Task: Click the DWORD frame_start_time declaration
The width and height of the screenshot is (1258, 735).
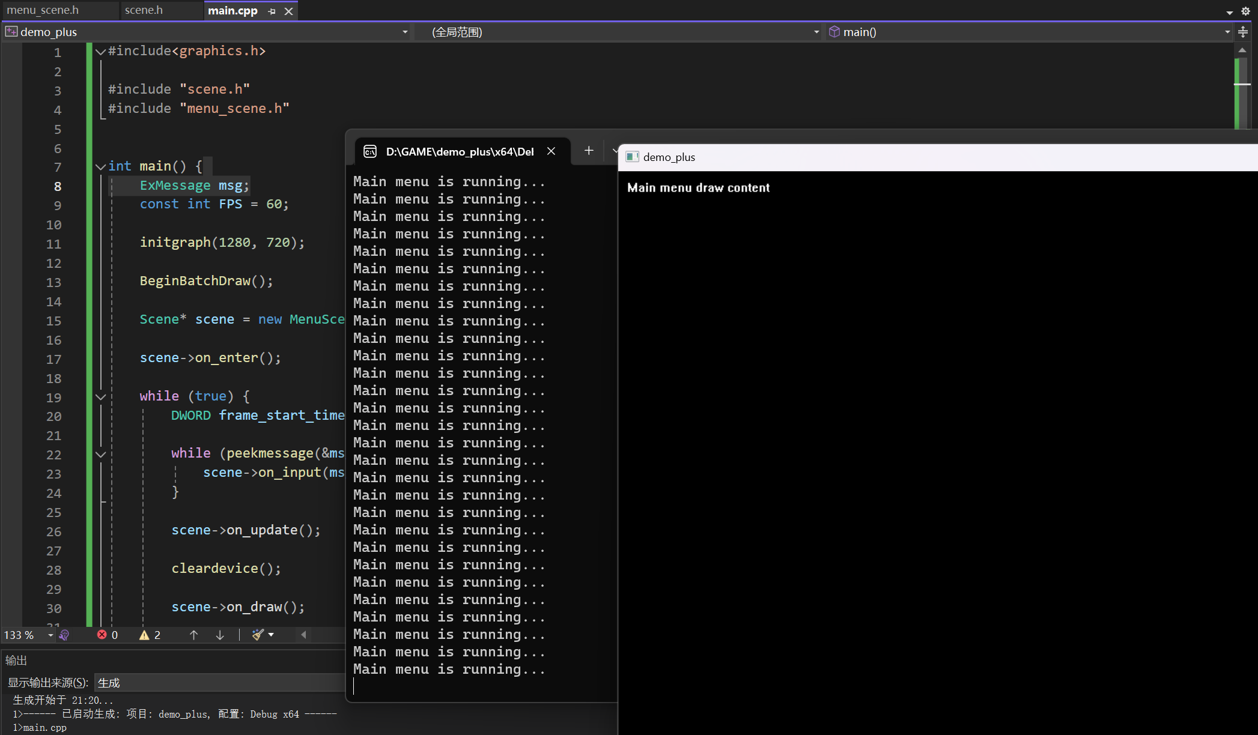Action: (258, 416)
